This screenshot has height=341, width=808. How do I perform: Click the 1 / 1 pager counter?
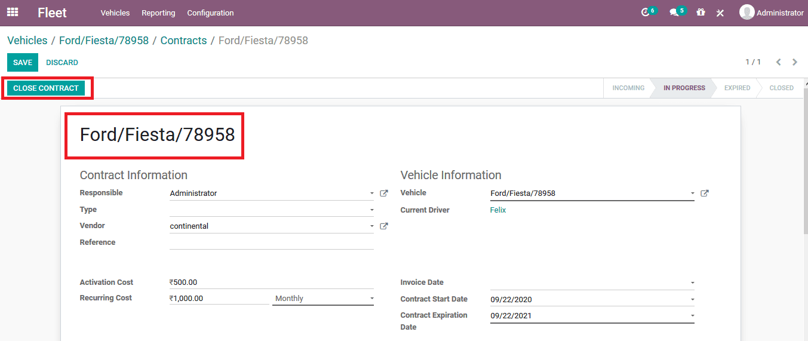point(753,62)
